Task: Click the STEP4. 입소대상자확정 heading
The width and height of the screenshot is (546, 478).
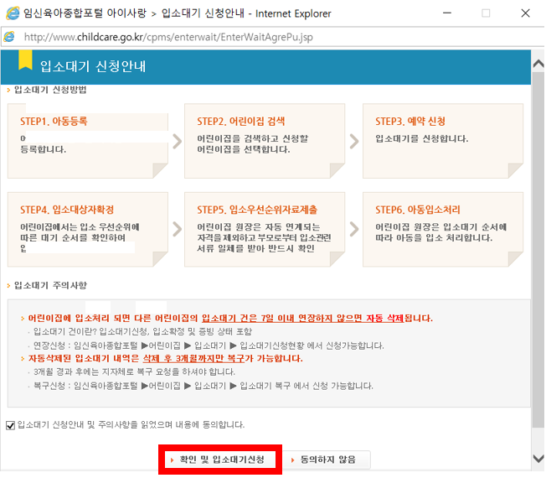Action: [x=67, y=210]
